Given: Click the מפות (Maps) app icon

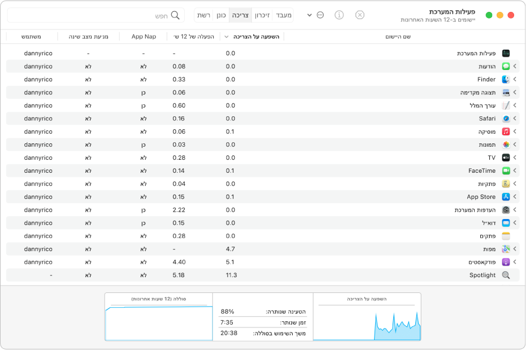Looking at the screenshot, I should coord(506,250).
